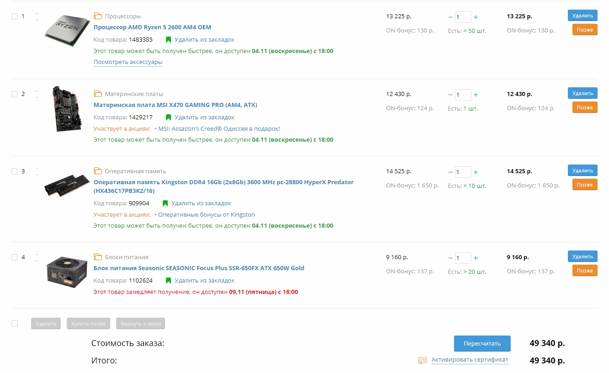Remove the MSI X470 motherboard with Удалить

[x=582, y=93]
